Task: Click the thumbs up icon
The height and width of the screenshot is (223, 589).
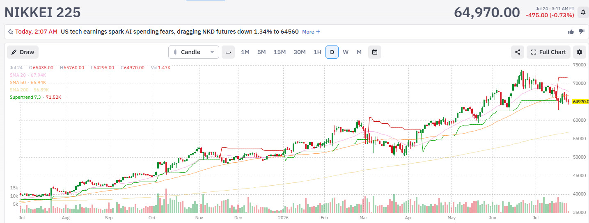Action: click(x=571, y=32)
